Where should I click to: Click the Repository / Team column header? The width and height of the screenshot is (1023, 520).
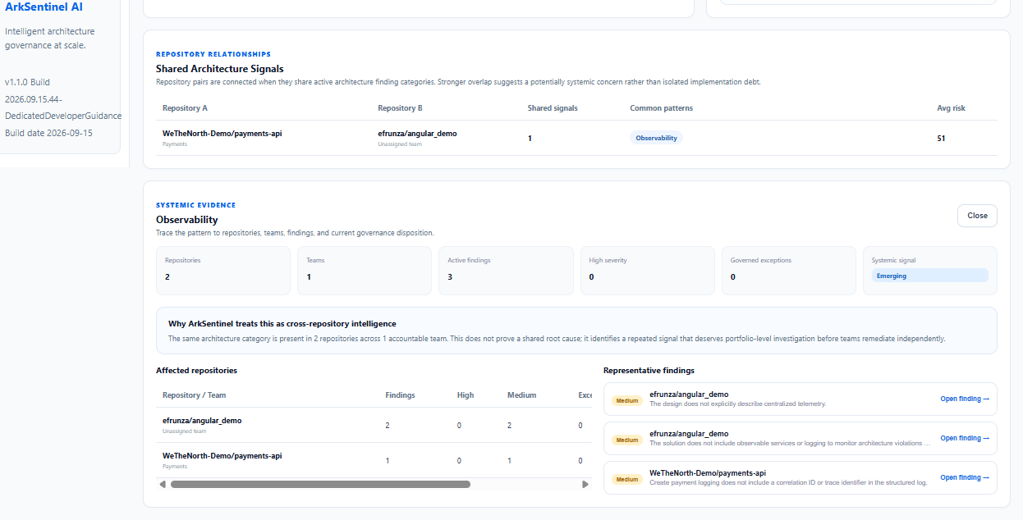point(194,395)
